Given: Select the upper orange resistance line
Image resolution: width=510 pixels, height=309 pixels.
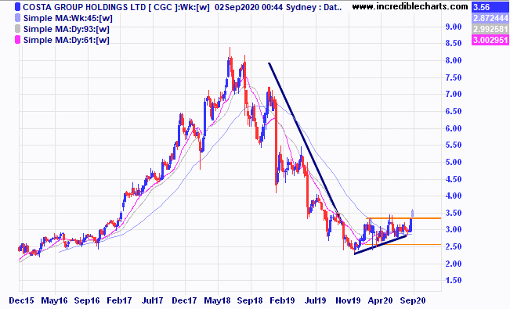Looking at the screenshot, I should 403,218.
